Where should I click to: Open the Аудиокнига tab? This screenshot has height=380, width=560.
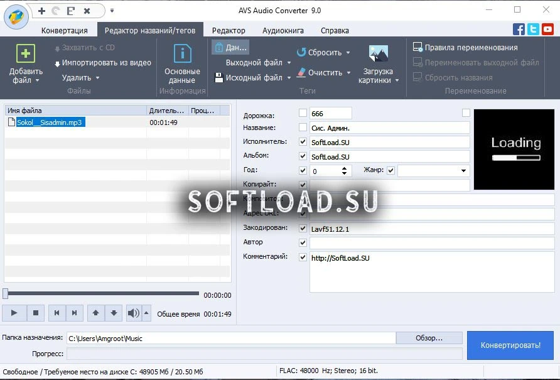point(283,30)
